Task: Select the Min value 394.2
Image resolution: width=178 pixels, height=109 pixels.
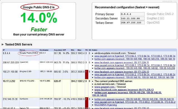Action: click(x=74, y=81)
